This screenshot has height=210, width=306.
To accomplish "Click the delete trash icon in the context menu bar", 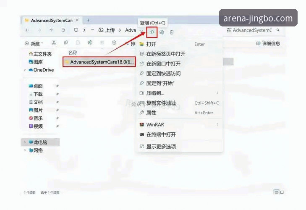I will (172, 32).
